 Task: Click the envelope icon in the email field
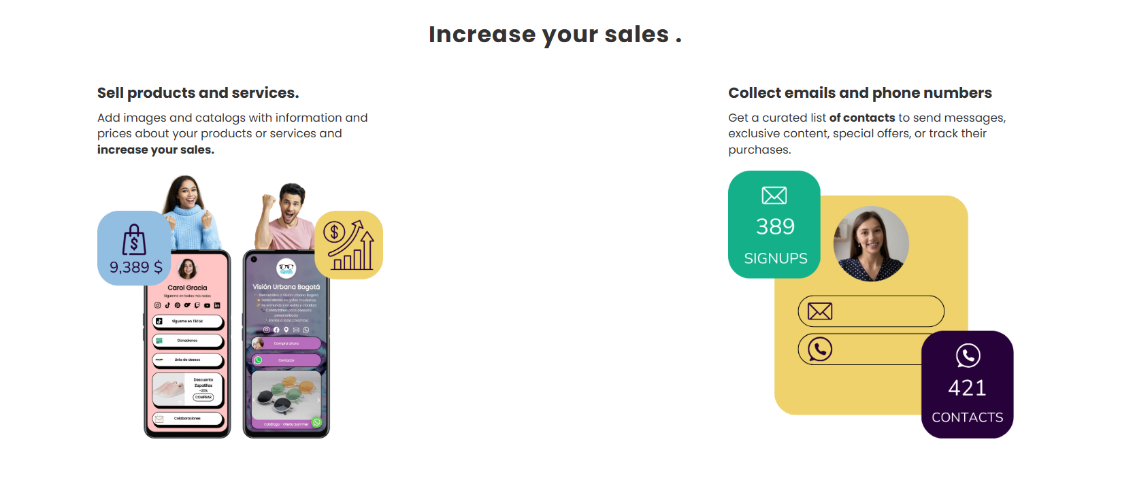tap(820, 311)
